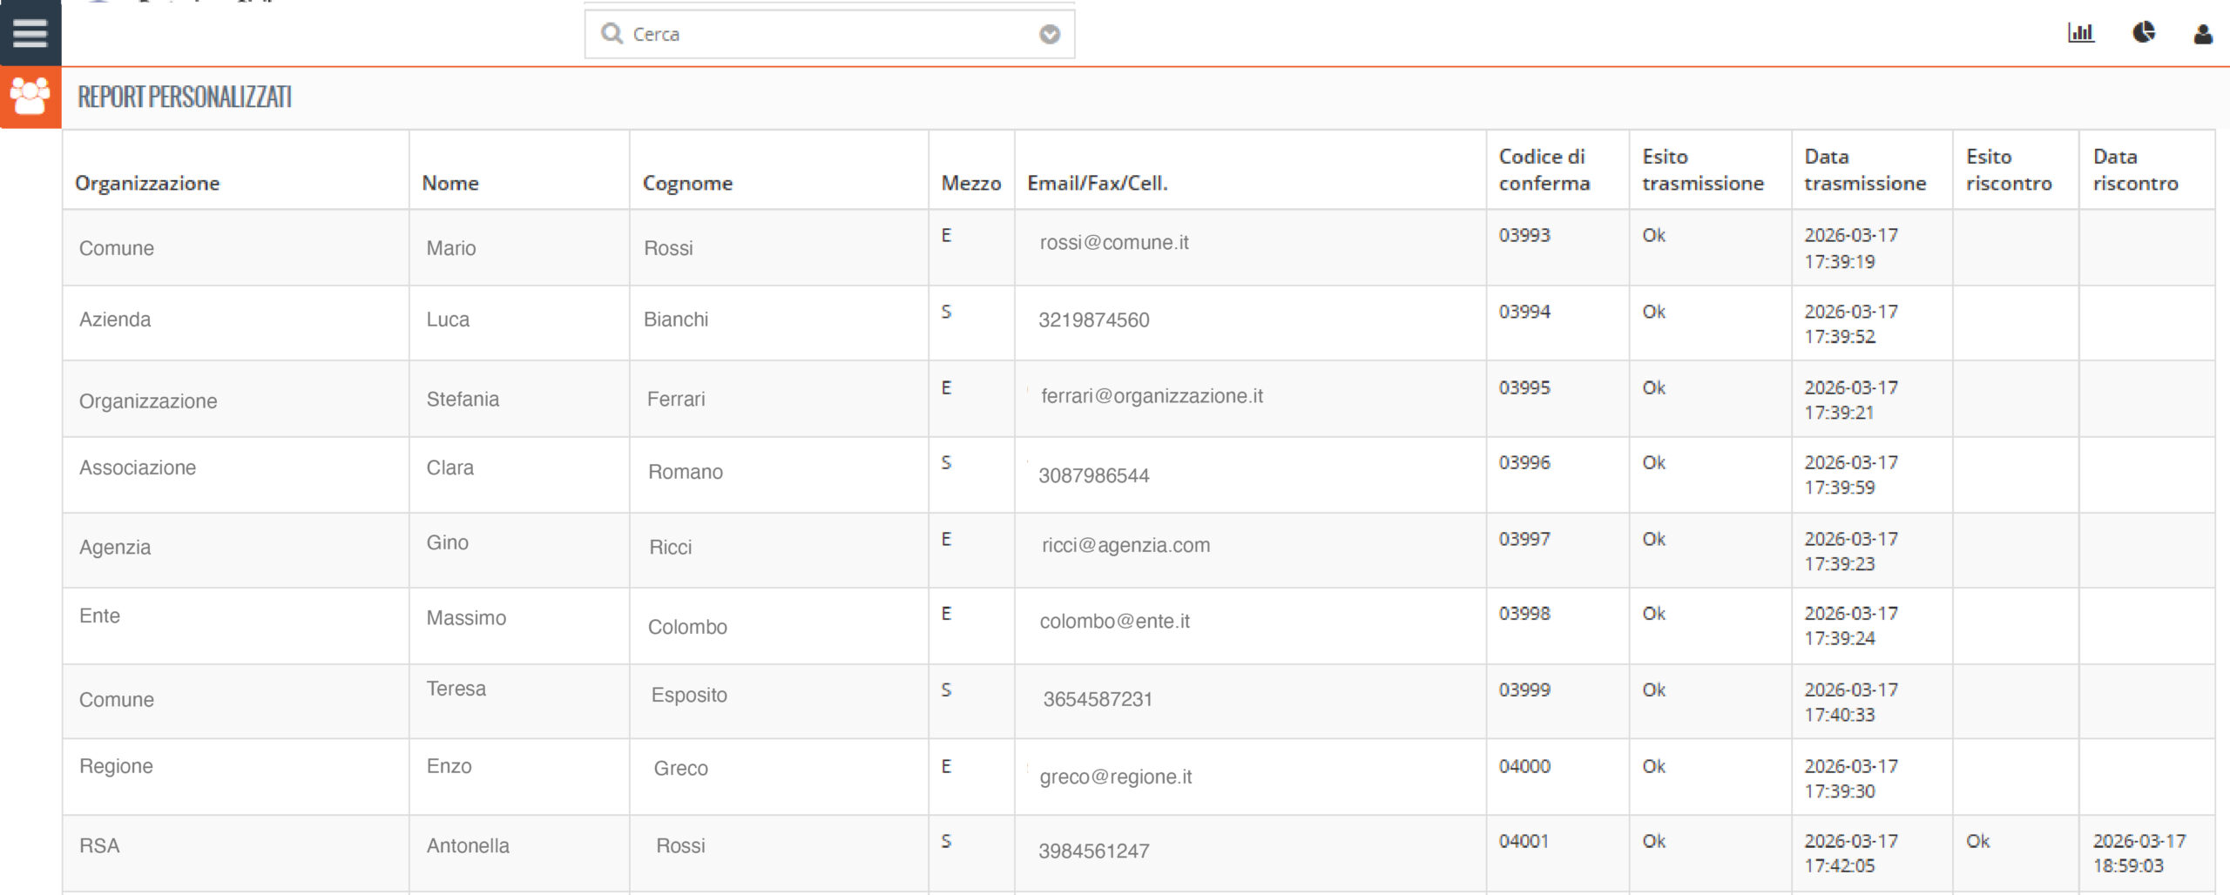
Task: Click the Report Personalizzati title
Action: point(185,97)
